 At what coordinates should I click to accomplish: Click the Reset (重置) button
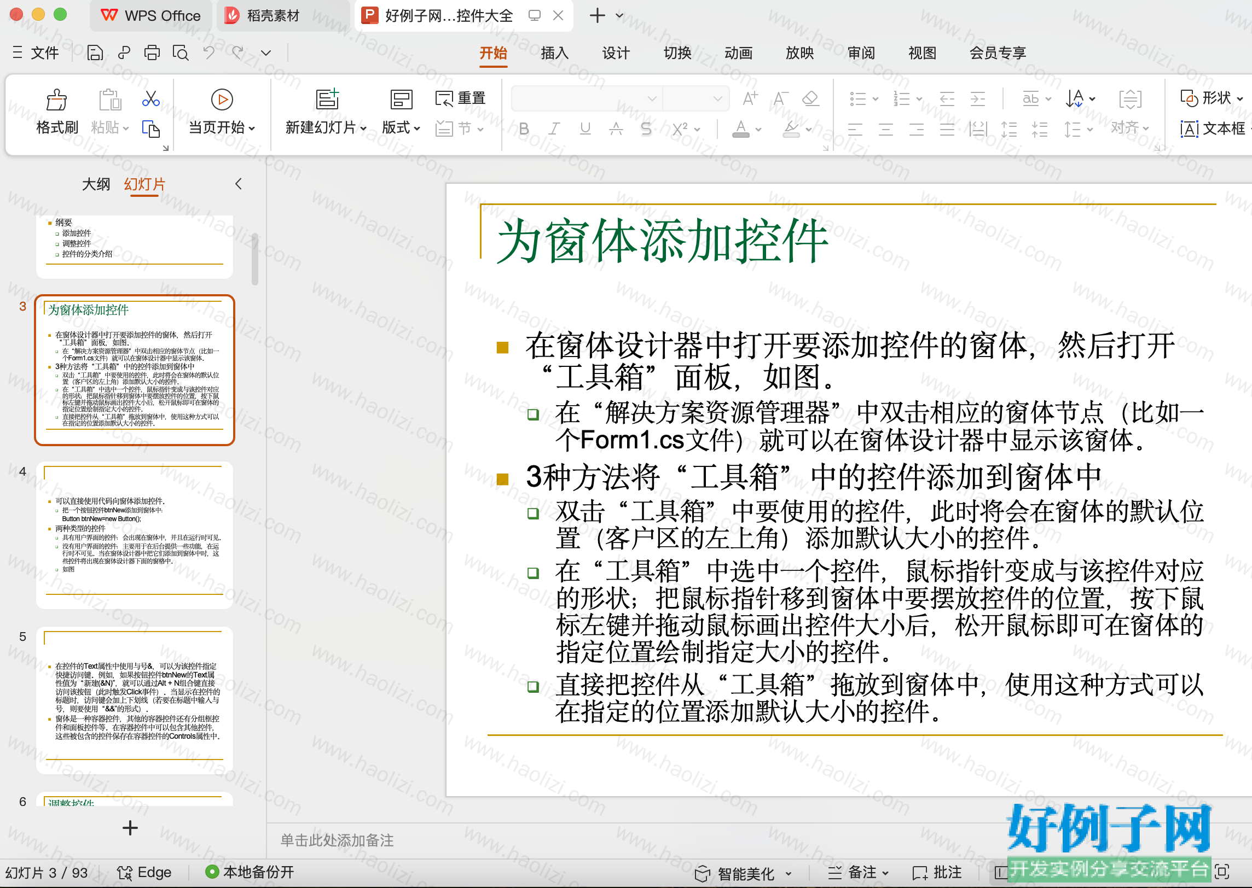pos(460,98)
